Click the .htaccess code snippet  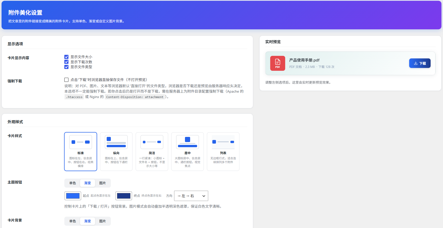click(x=74, y=97)
